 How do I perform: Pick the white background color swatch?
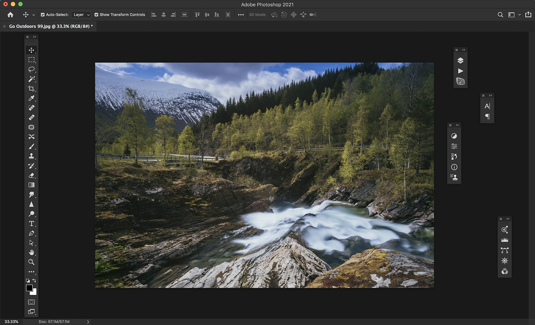35,293
